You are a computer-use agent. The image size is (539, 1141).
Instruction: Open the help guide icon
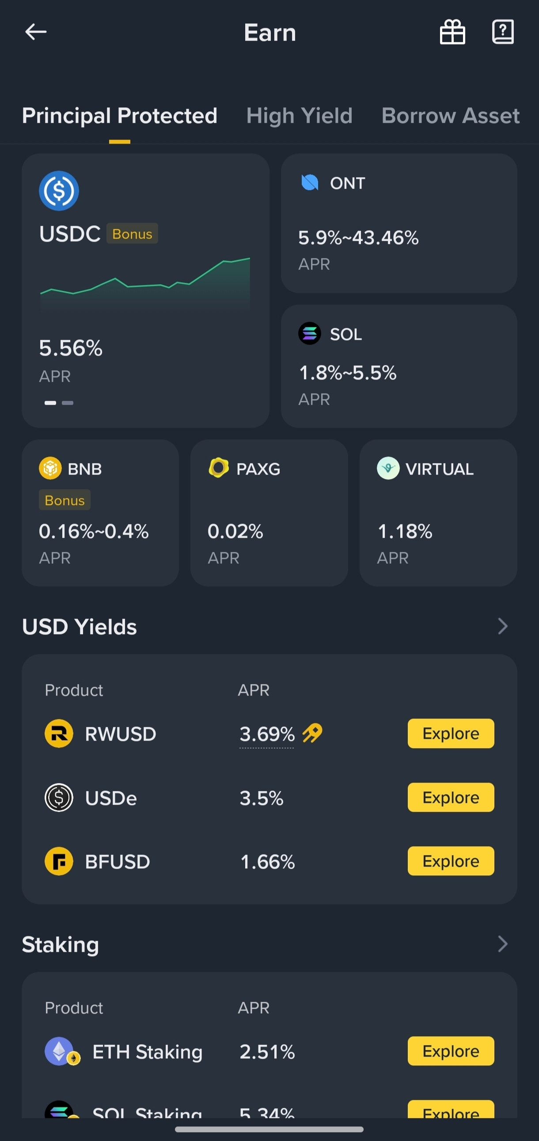coord(503,32)
